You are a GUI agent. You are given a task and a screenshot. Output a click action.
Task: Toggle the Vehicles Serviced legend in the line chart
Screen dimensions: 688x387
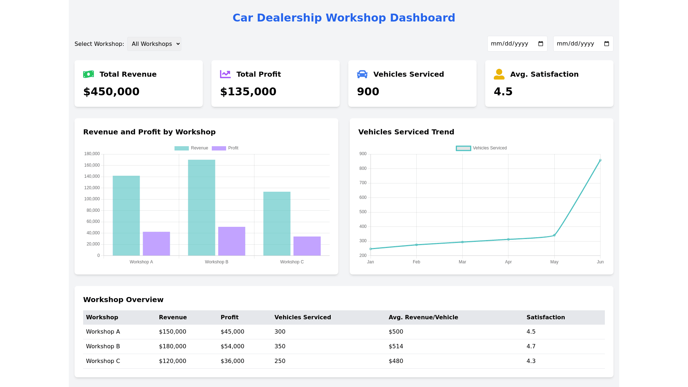tap(481, 148)
